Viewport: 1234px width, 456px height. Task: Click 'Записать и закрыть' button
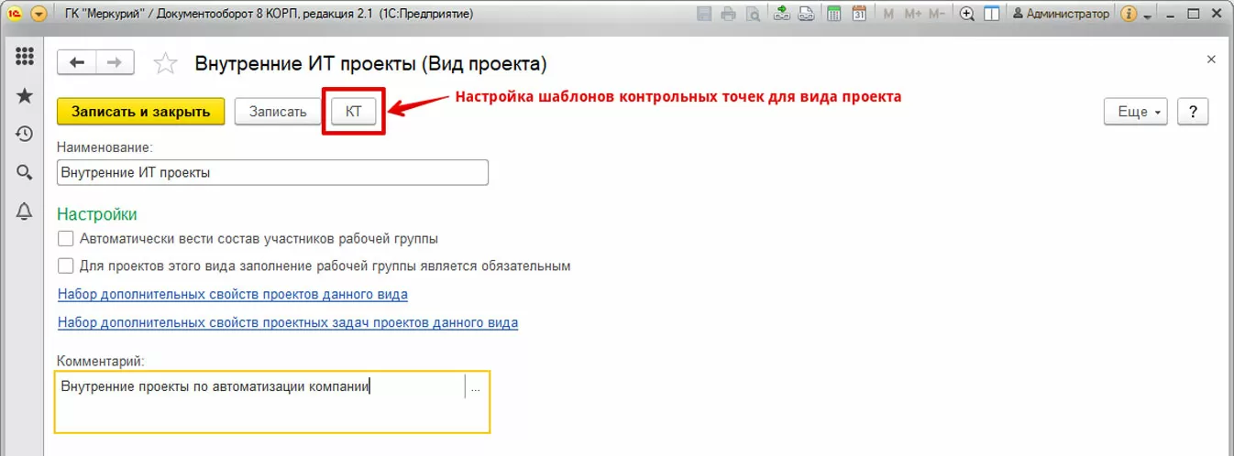click(x=140, y=112)
